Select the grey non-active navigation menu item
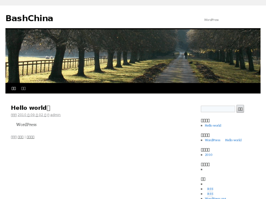266x199 pixels. point(23,88)
